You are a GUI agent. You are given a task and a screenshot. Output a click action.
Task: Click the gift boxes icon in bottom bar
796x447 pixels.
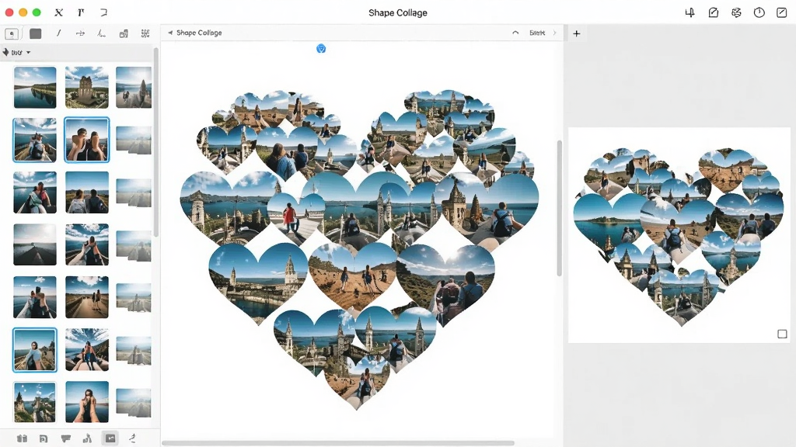(22, 438)
